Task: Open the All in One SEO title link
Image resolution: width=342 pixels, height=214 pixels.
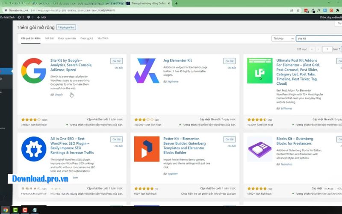Action: click(x=72, y=146)
